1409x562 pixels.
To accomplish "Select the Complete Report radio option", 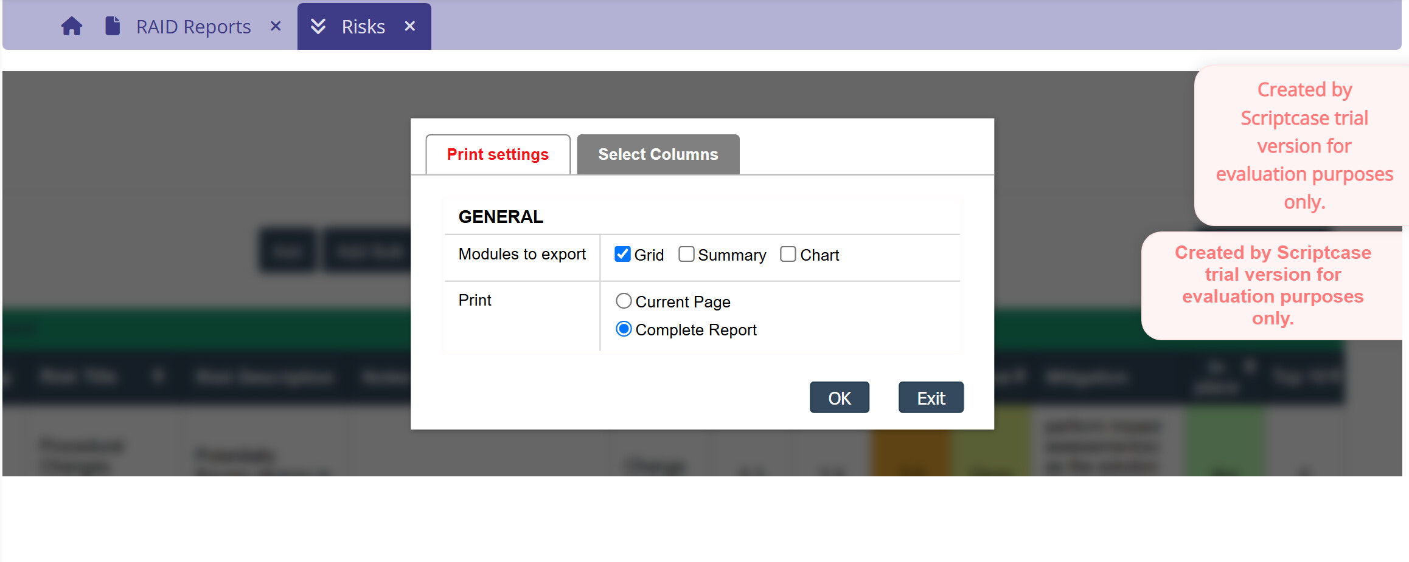I will [624, 329].
